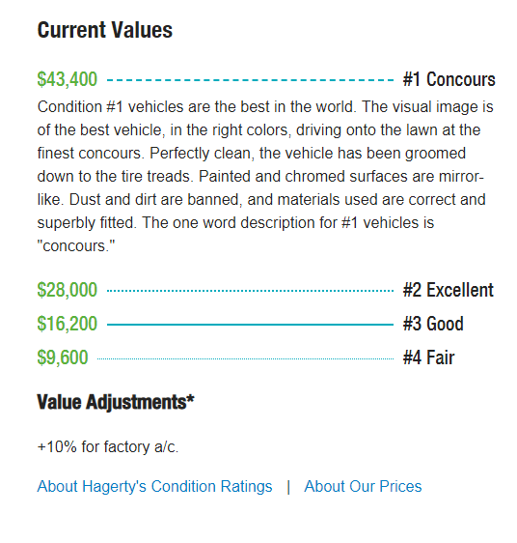The image size is (517, 543).
Task: Open the About Our Prices link
Action: tap(363, 487)
